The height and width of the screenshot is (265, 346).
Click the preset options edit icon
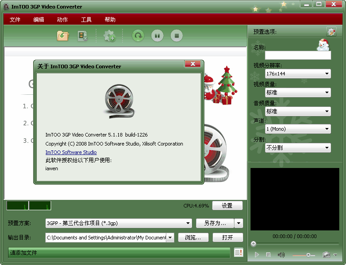click(331, 32)
